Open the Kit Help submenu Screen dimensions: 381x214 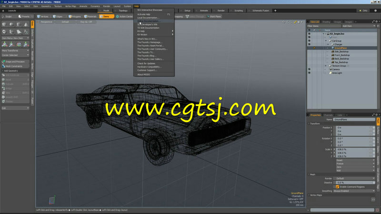coord(154,31)
